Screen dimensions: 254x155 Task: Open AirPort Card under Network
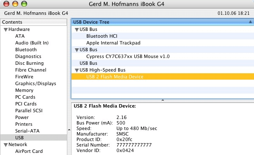click(29, 151)
